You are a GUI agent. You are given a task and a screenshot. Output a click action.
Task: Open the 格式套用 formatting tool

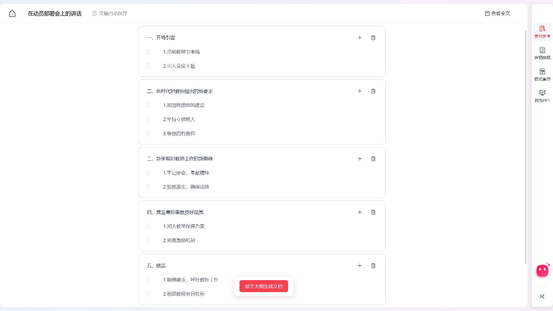click(x=542, y=74)
